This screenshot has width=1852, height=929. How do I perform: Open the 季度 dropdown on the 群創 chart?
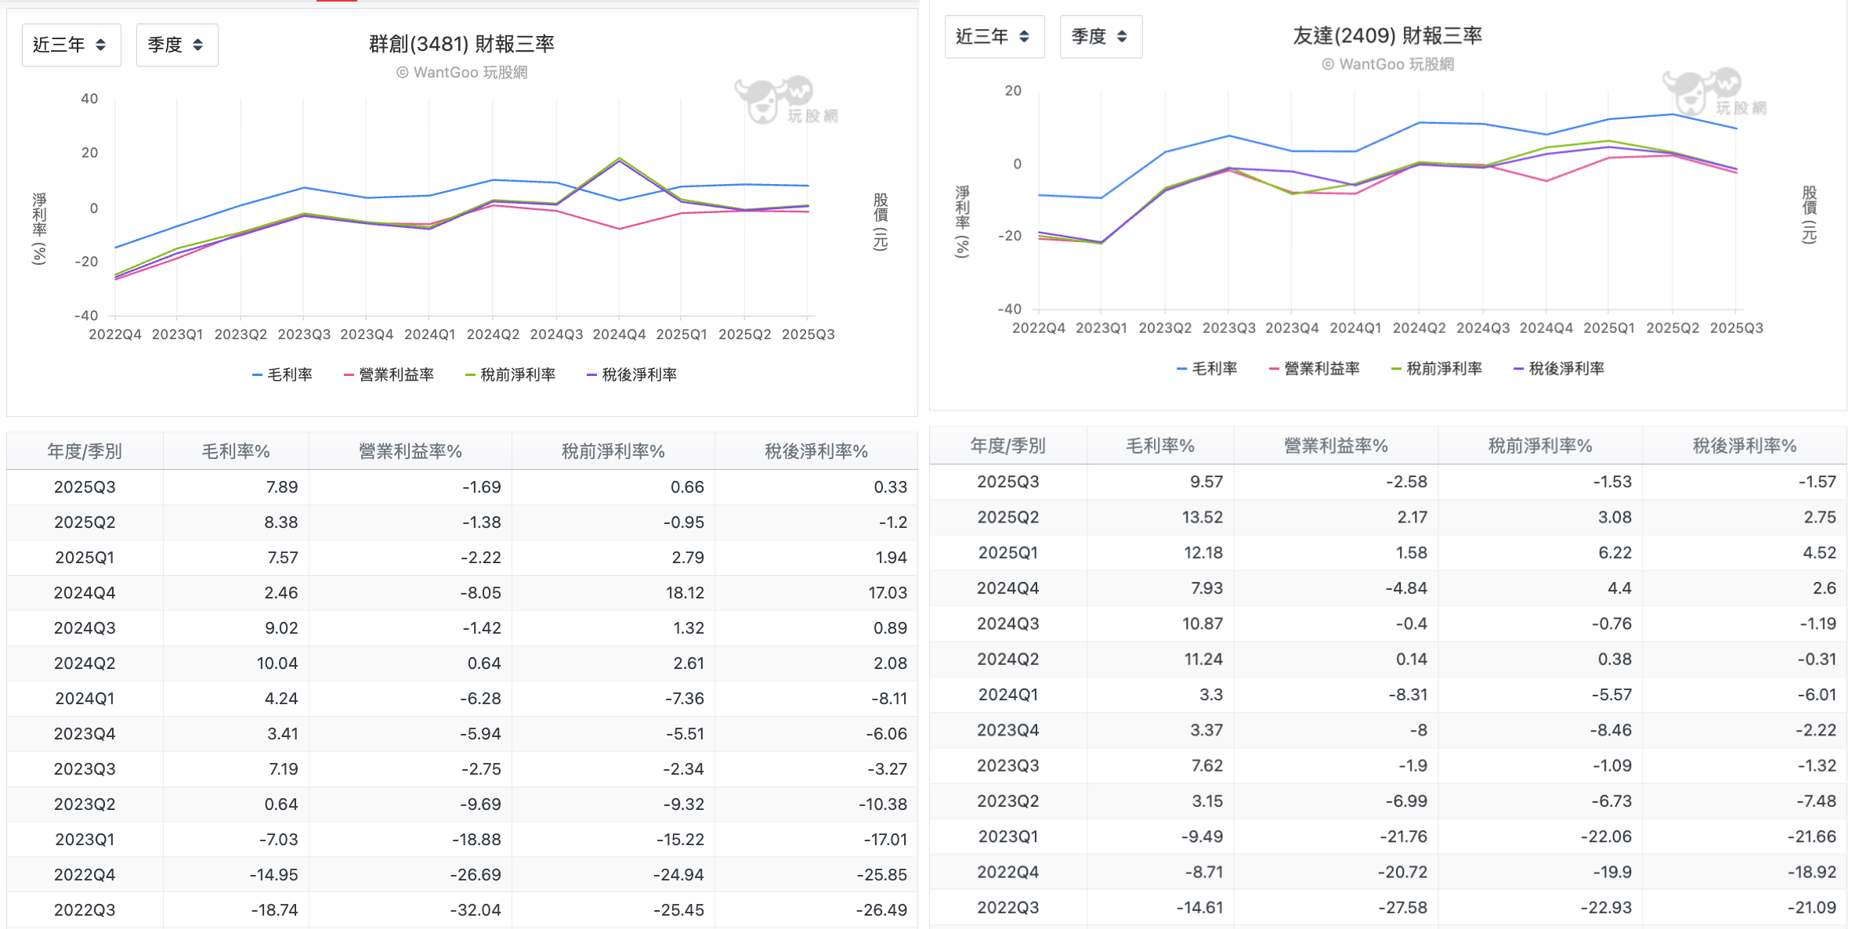[x=176, y=45]
